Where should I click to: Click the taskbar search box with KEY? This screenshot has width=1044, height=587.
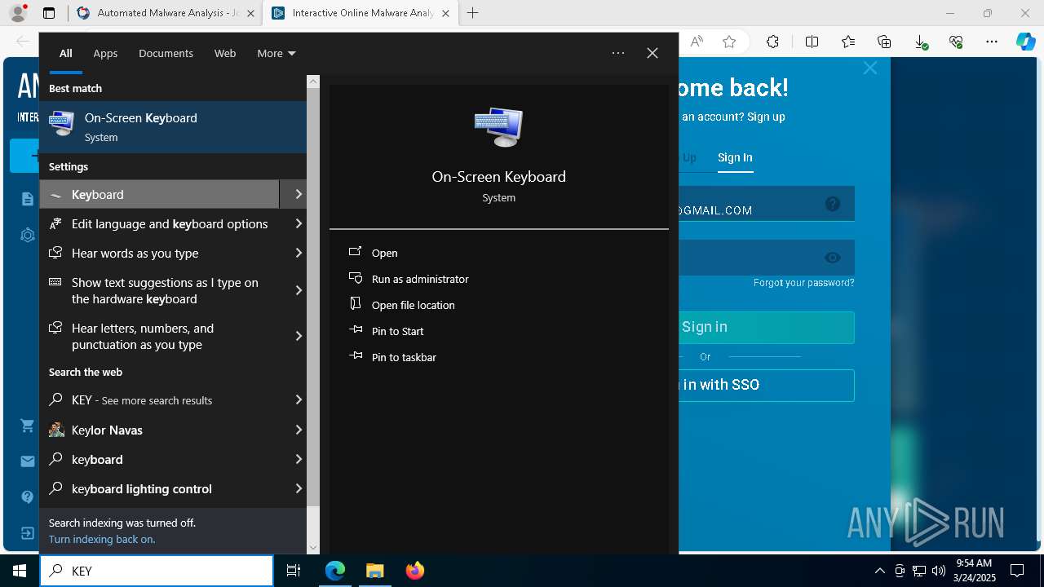click(x=157, y=571)
